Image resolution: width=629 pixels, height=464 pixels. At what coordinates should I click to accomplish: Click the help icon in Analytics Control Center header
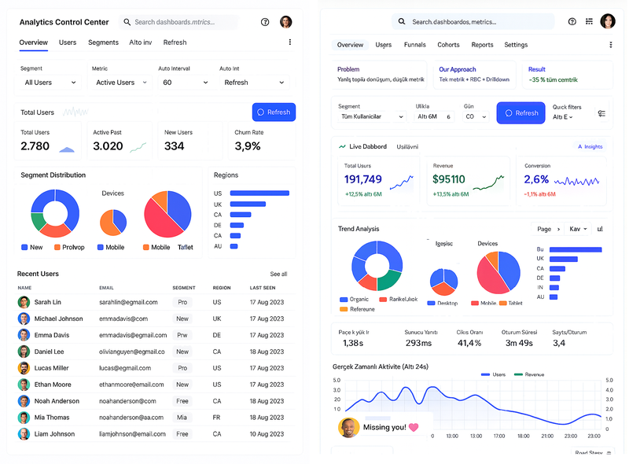pos(265,22)
